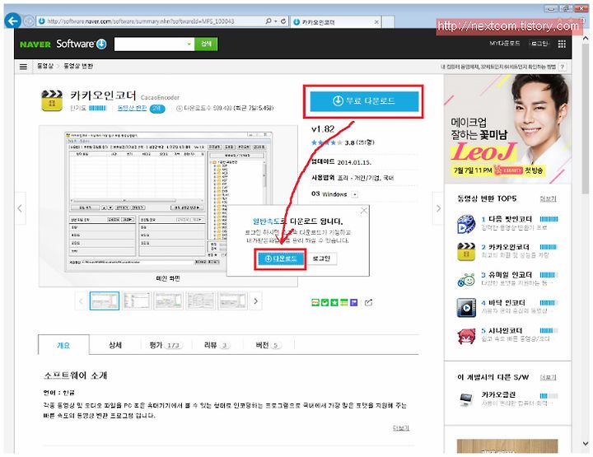Viewport: 593px width, 457px height.
Task: Click the 유마일 인코더 icon in TOP5
Action: 466,280
